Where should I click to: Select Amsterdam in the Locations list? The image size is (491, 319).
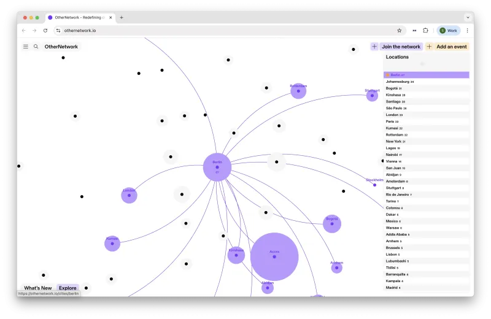click(426, 181)
